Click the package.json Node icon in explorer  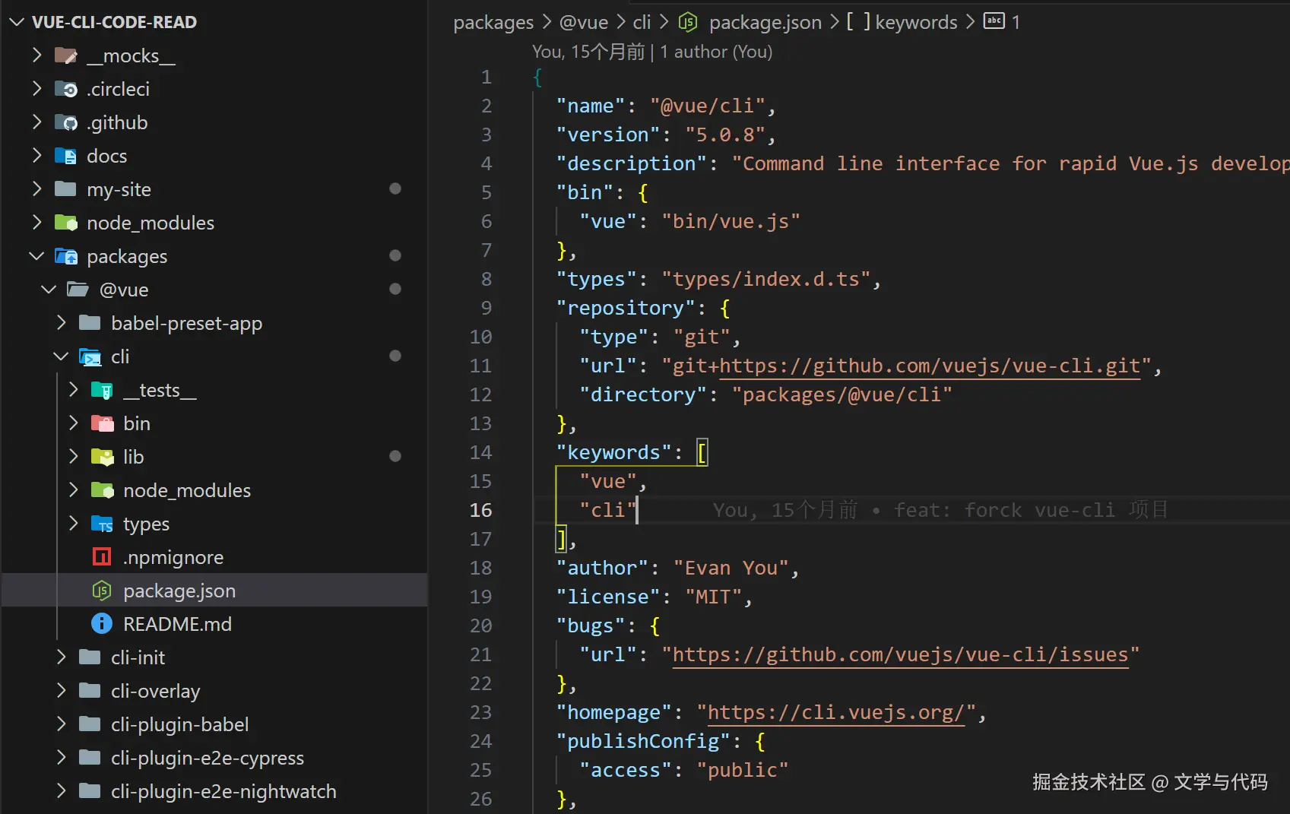click(x=101, y=591)
